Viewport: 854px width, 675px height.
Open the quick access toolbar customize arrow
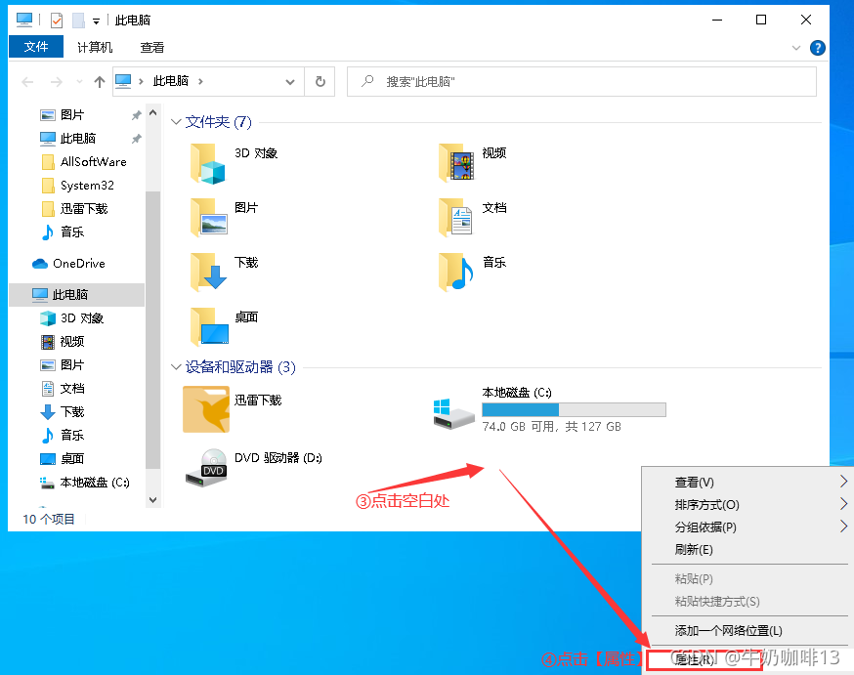[96, 21]
